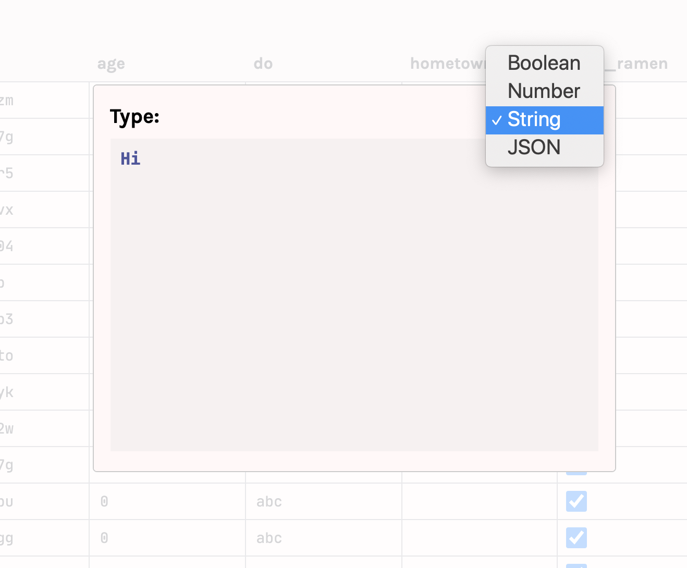Click the age column header
Screen dimensions: 687x568
pos(111,63)
